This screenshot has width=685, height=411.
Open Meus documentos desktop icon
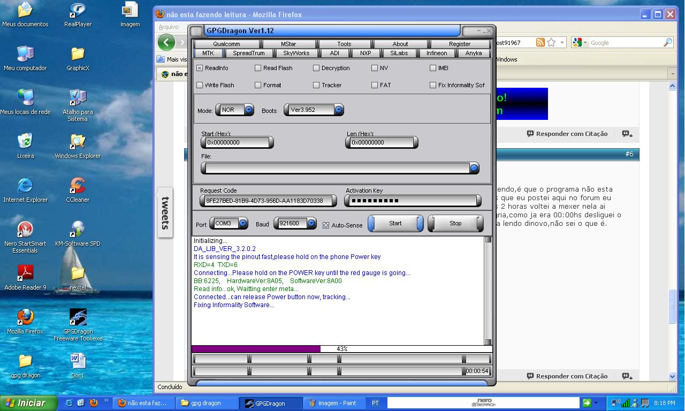(x=25, y=14)
